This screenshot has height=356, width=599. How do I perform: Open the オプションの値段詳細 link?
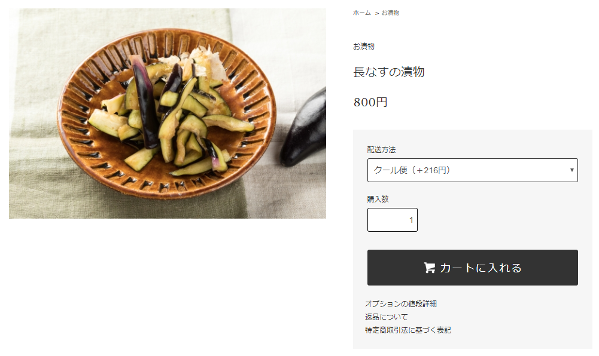(x=401, y=304)
